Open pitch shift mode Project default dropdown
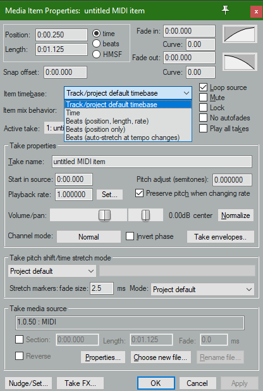The width and height of the screenshot is (263, 391). point(52,271)
